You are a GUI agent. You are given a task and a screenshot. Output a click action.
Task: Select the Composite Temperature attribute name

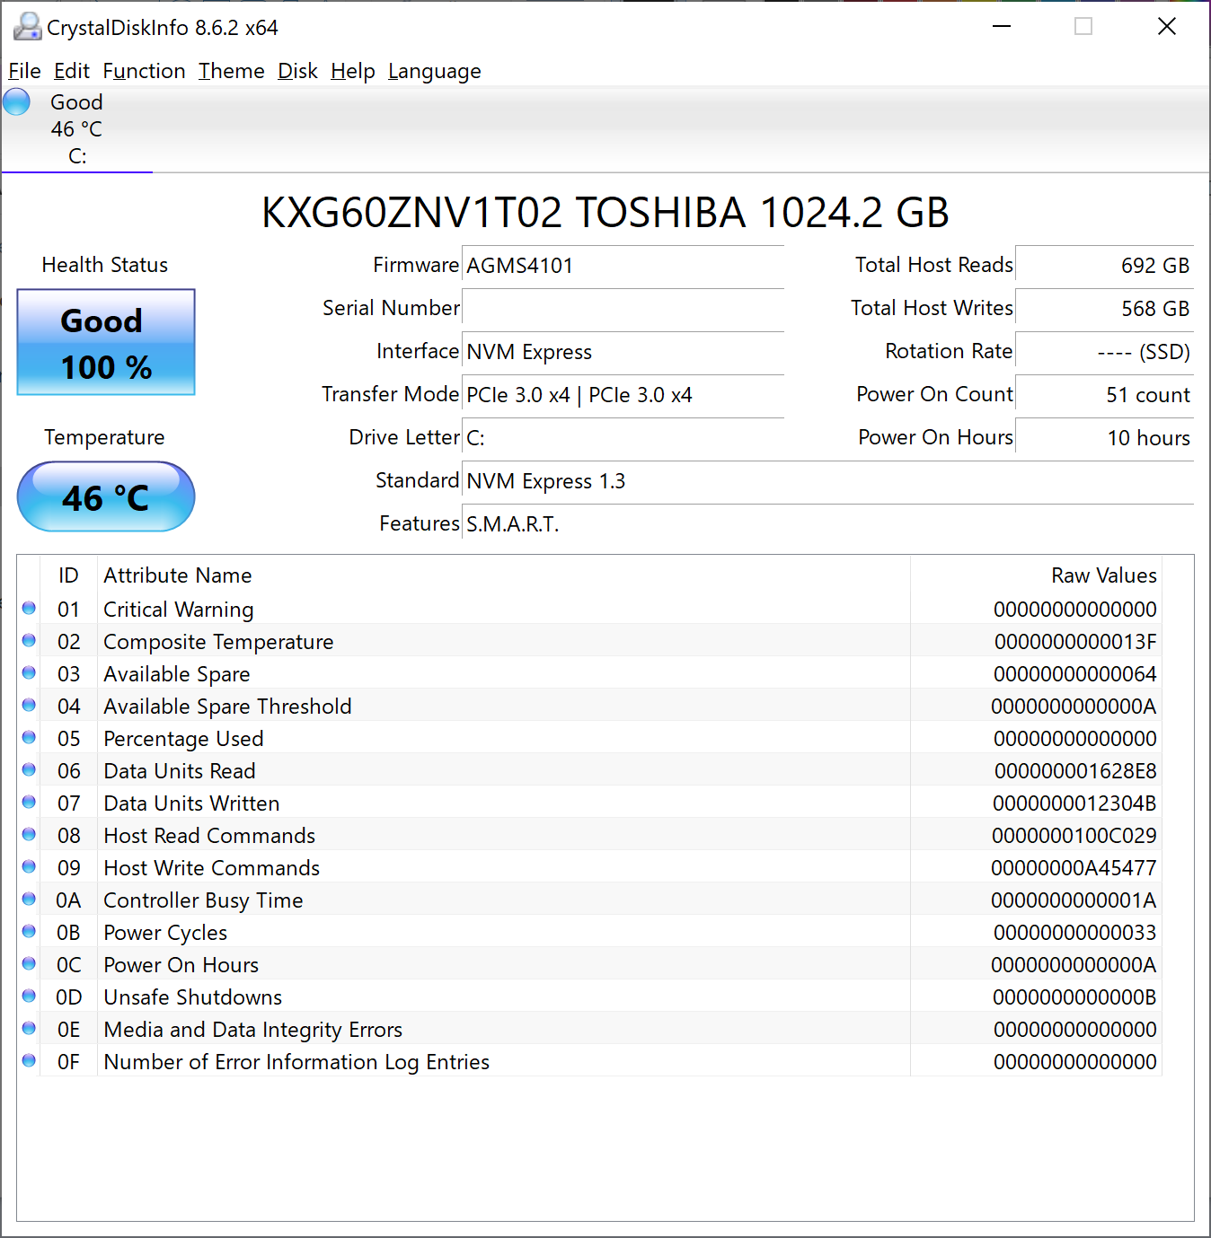(x=218, y=642)
